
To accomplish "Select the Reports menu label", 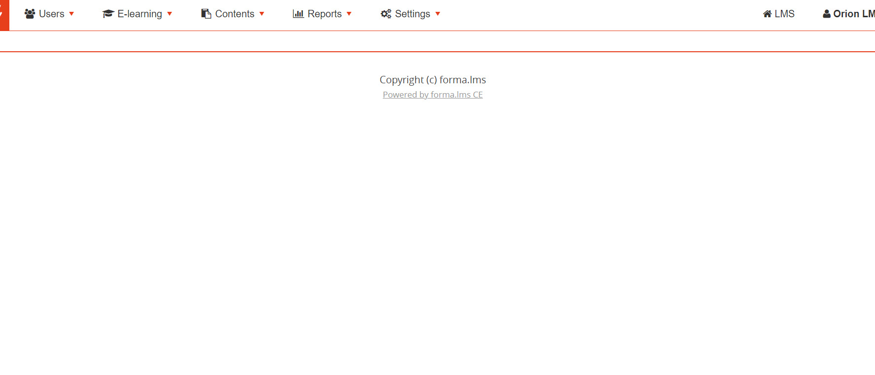I will (x=324, y=14).
